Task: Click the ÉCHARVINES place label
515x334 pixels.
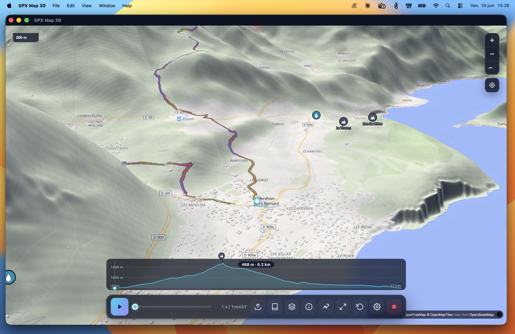Action: point(313,151)
